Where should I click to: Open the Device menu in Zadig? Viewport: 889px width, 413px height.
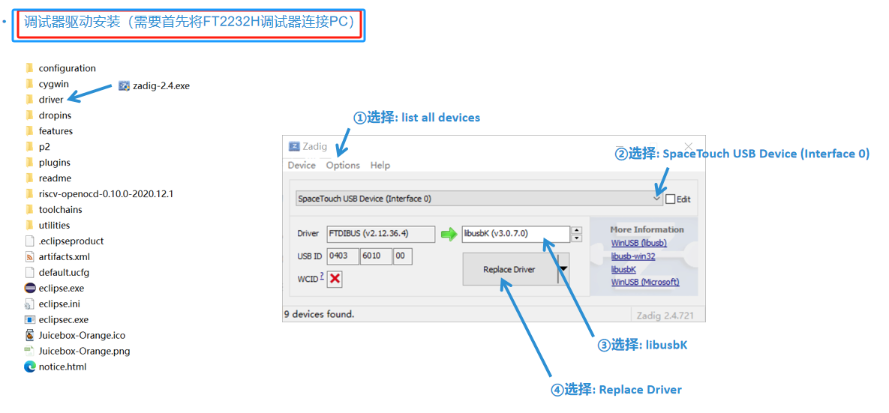tap(302, 165)
